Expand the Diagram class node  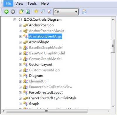(20, 76)
